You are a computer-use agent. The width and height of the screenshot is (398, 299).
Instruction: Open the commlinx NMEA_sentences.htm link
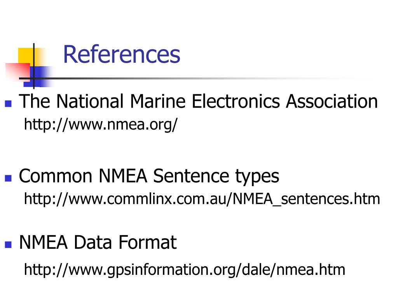202,199
